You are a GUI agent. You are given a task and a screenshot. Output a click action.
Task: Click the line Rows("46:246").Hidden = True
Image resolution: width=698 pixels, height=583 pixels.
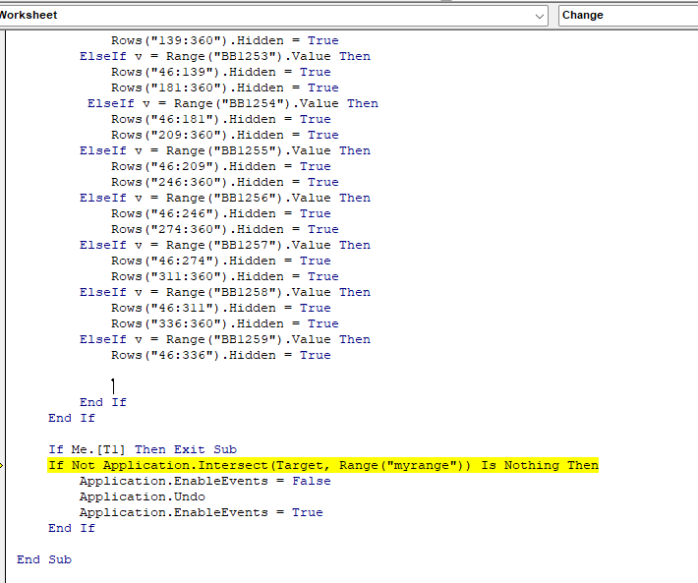(221, 213)
